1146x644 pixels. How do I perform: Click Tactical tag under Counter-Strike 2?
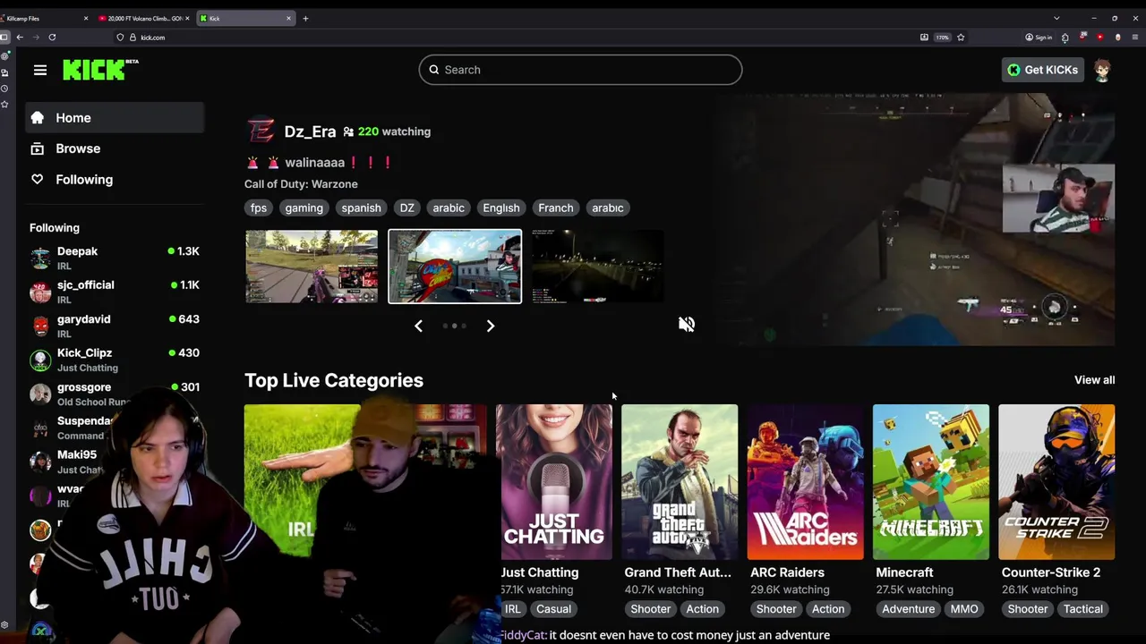point(1083,609)
